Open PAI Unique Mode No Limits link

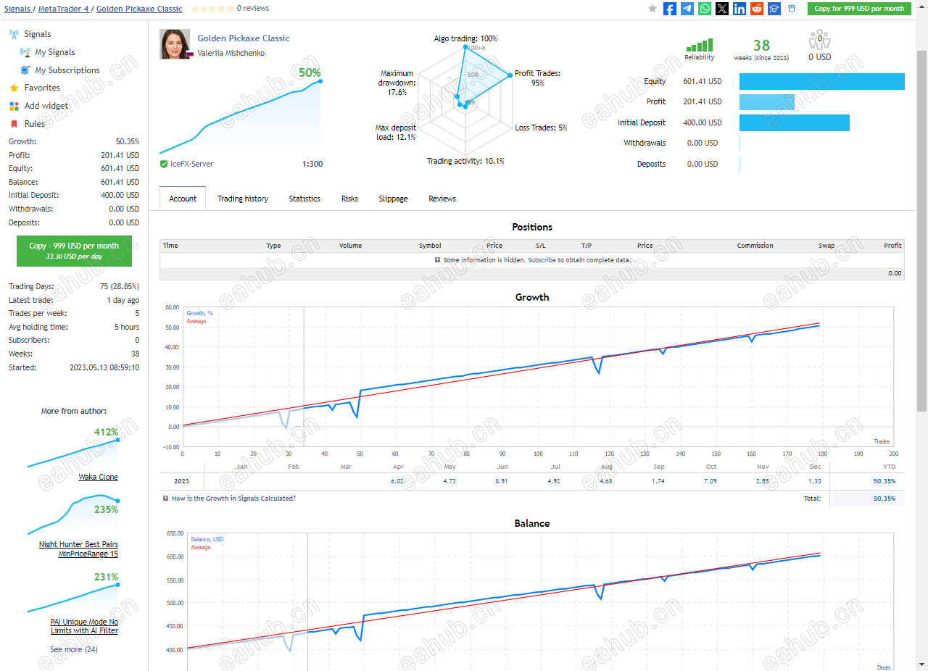click(84, 626)
